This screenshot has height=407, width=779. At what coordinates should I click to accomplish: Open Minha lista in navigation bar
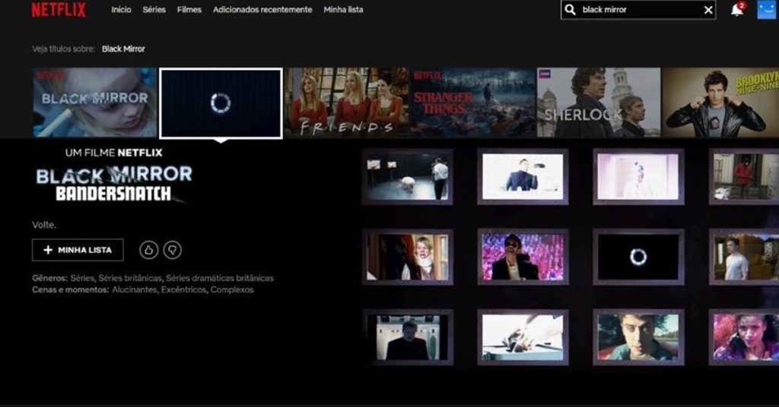click(343, 9)
